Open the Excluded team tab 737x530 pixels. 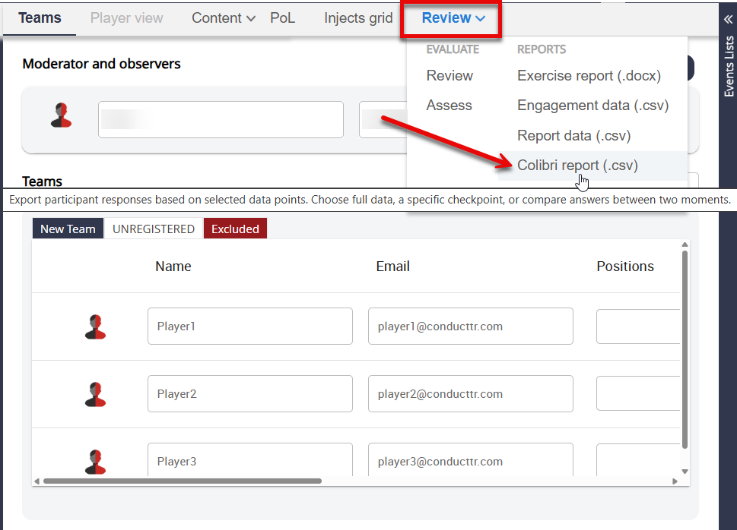[235, 229]
